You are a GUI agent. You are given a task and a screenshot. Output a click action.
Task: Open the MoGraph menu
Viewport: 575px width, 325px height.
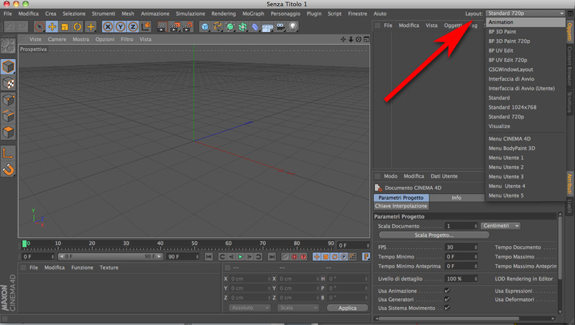click(253, 13)
